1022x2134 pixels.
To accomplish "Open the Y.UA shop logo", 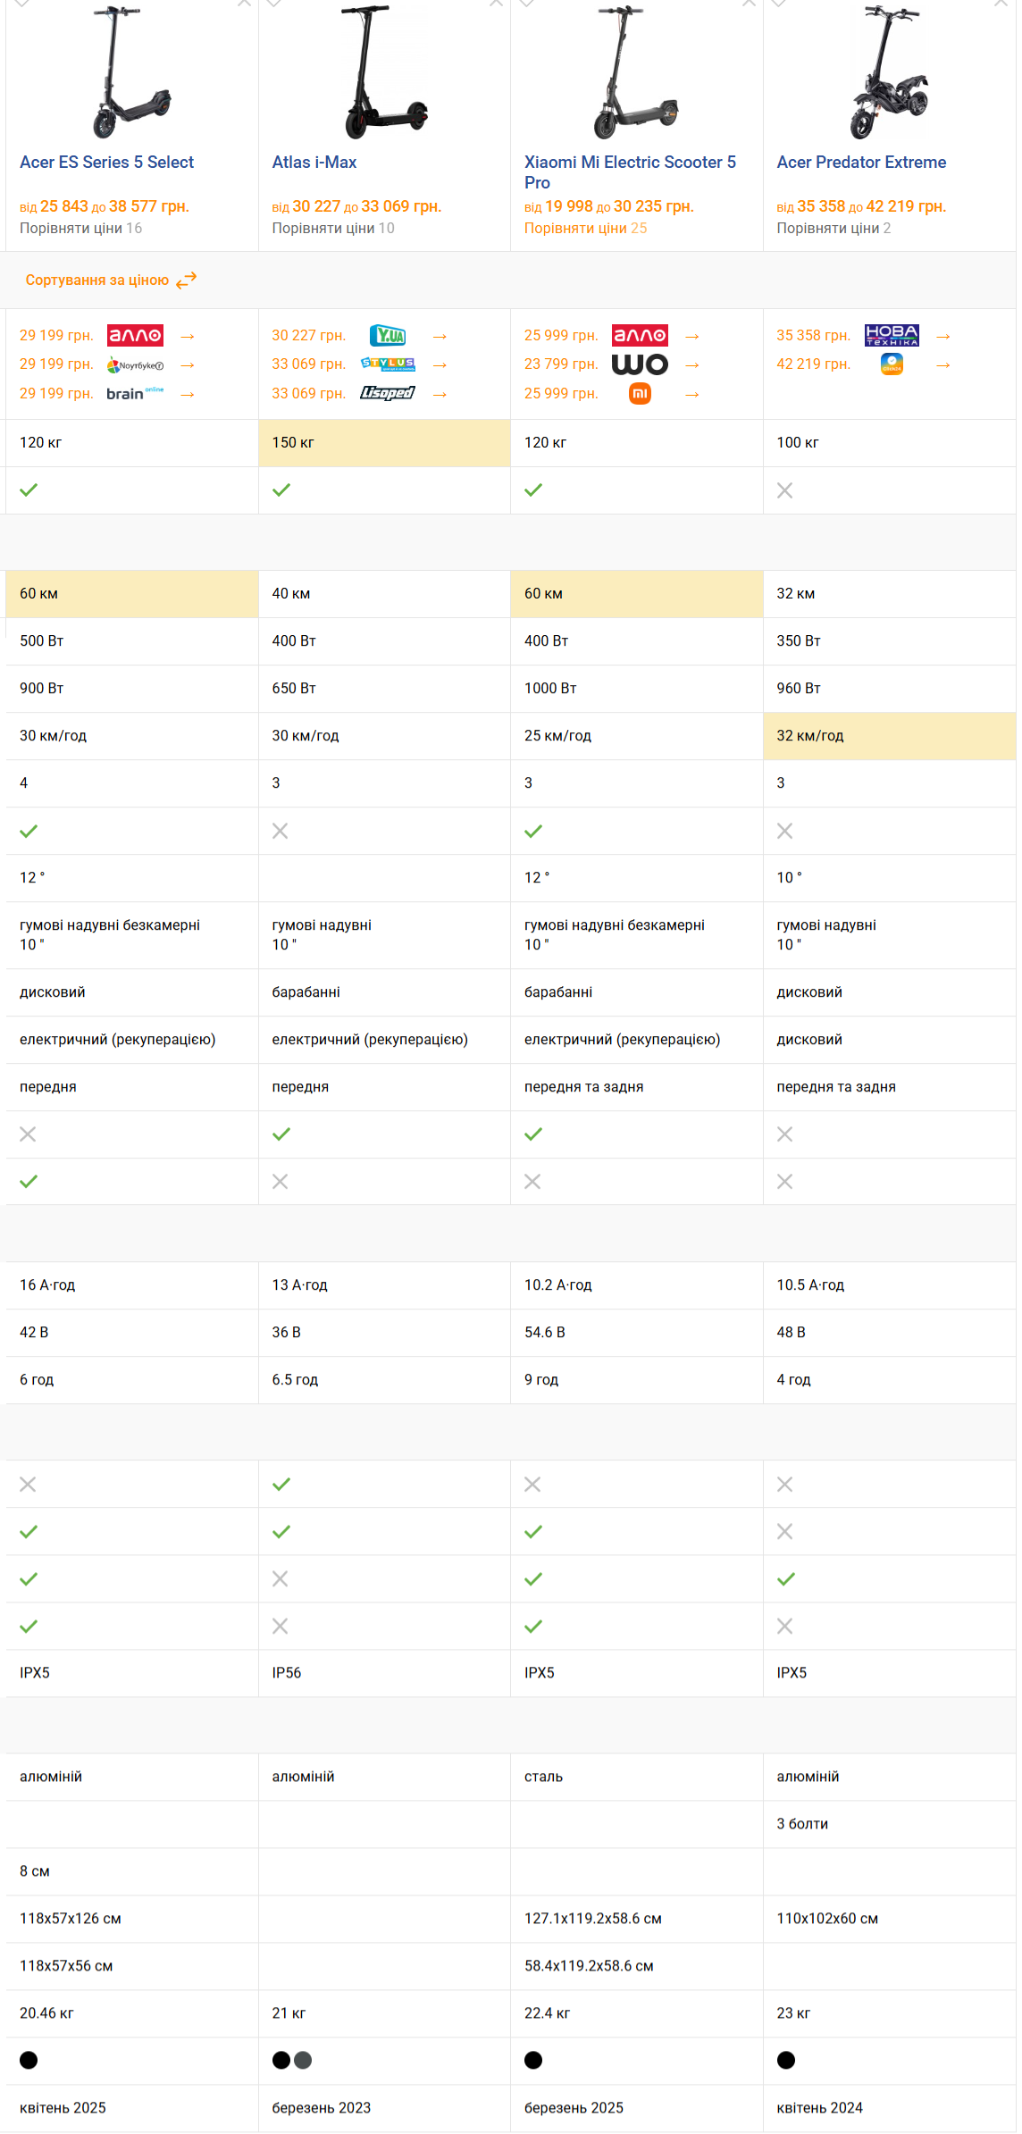I will coord(388,336).
